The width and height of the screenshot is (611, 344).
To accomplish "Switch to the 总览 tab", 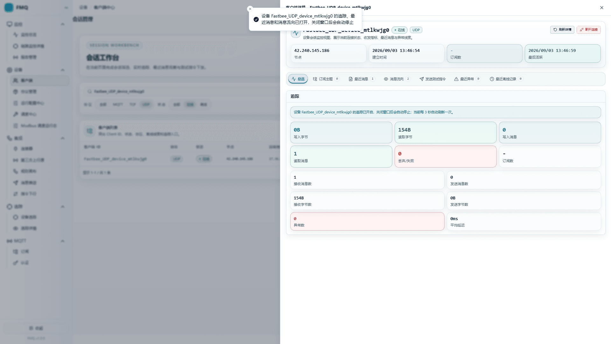I will tap(298, 79).
